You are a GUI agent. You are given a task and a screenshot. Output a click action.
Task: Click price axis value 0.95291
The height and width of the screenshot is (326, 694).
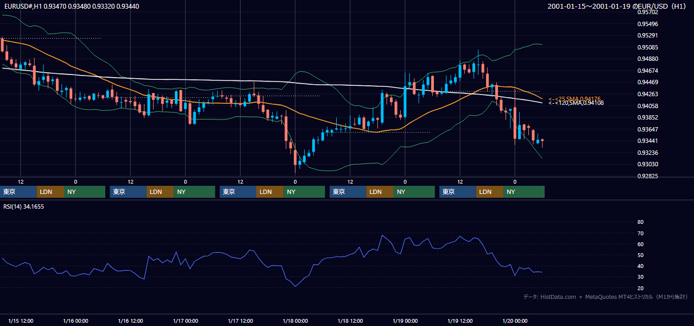pos(647,36)
